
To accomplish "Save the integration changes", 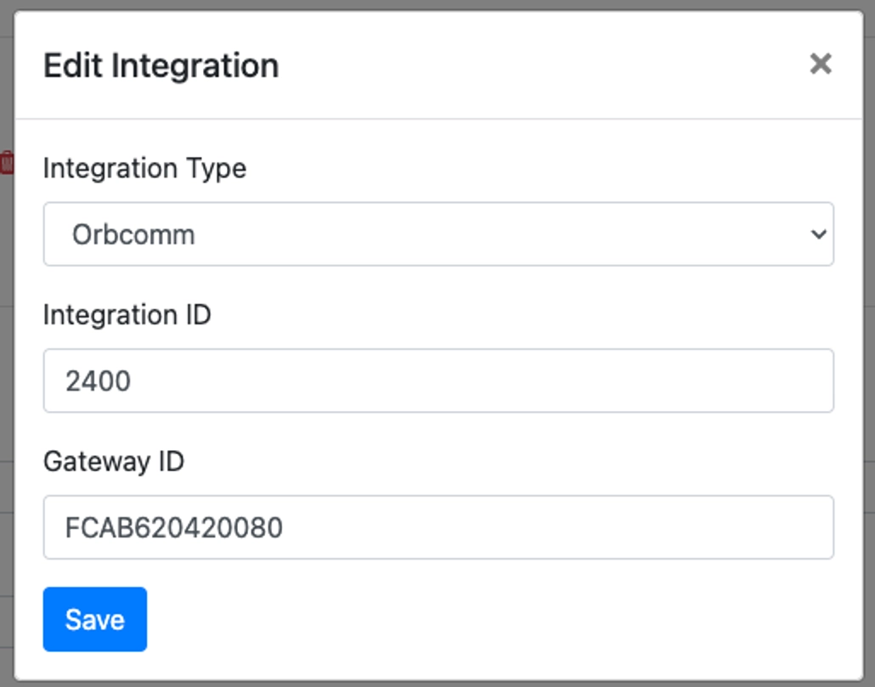I will pyautogui.click(x=95, y=619).
